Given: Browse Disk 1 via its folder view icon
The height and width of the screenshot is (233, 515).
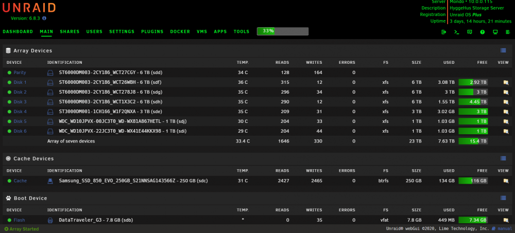Looking at the screenshot, I should pyautogui.click(x=506, y=82).
